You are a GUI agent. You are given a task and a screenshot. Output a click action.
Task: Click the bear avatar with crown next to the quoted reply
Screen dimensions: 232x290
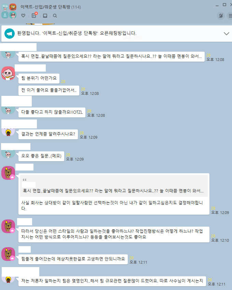tap(8, 173)
